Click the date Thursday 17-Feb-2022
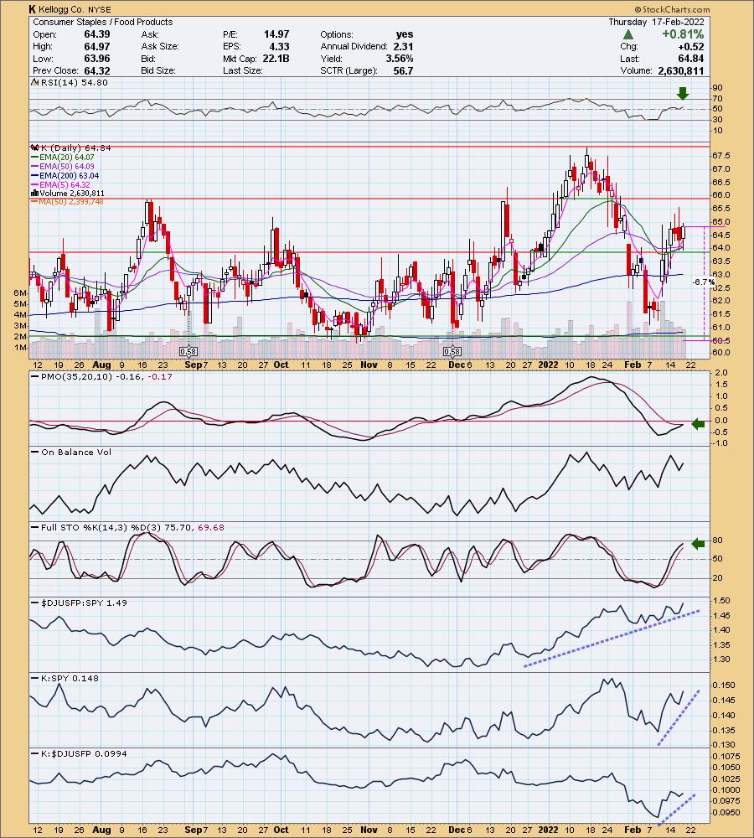 [656, 22]
